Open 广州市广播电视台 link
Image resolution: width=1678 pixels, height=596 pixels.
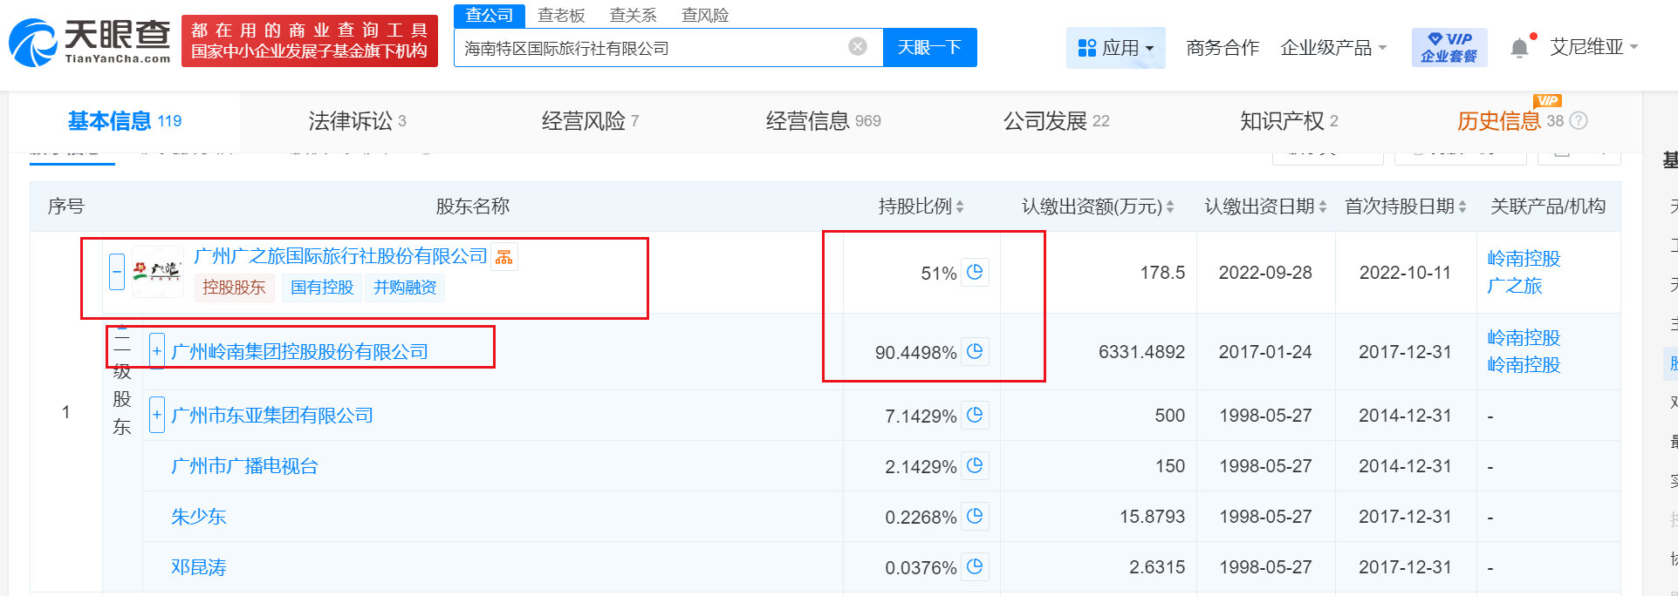(244, 466)
